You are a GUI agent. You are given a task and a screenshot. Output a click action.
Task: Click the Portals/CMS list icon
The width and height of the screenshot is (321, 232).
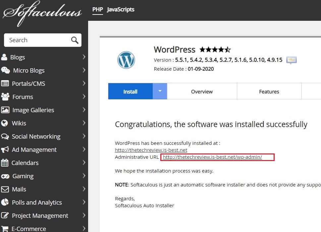[x=5, y=83]
